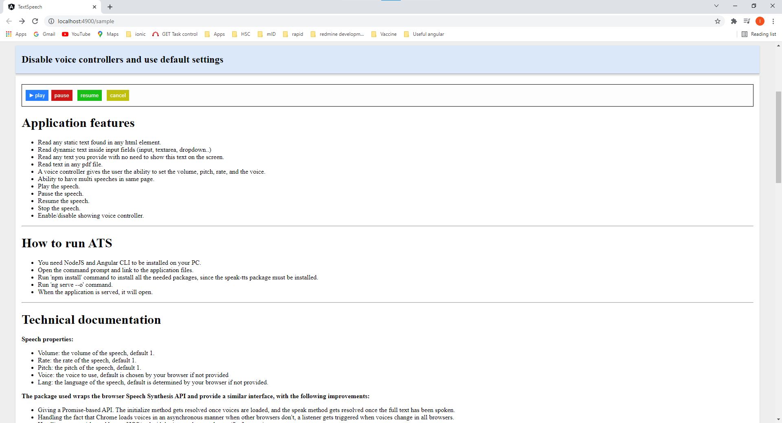The width and height of the screenshot is (782, 423).
Task: Open the ionic bookmark folder
Action: pyautogui.click(x=136, y=34)
